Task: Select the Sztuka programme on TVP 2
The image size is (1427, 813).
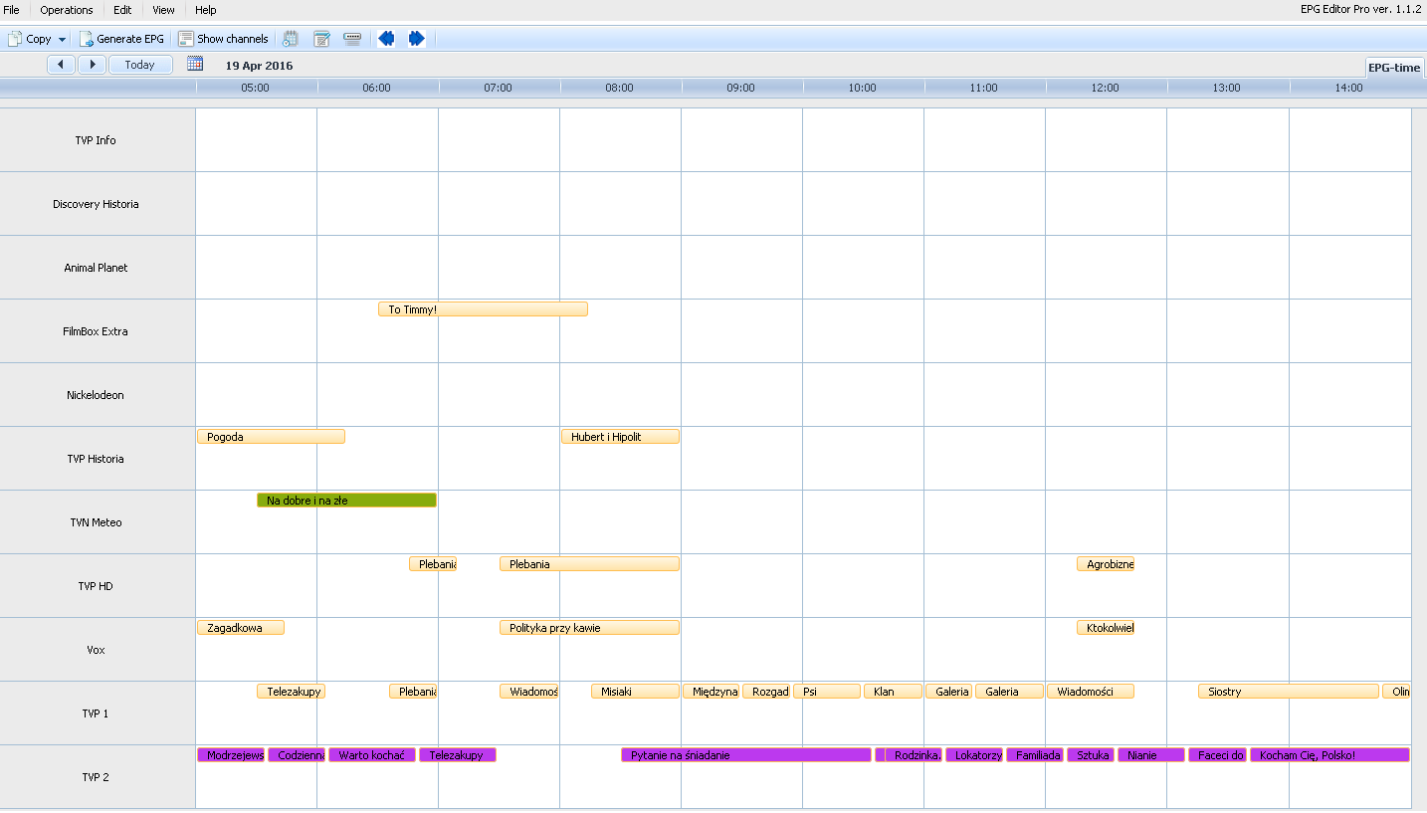Action: tap(1091, 755)
